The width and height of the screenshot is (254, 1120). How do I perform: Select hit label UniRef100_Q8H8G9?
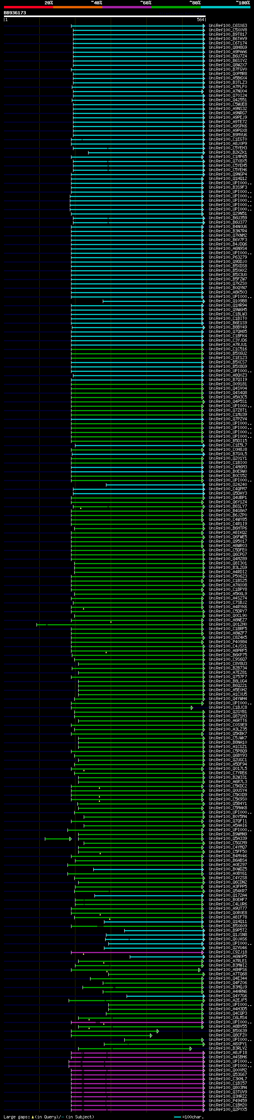click(x=228, y=47)
